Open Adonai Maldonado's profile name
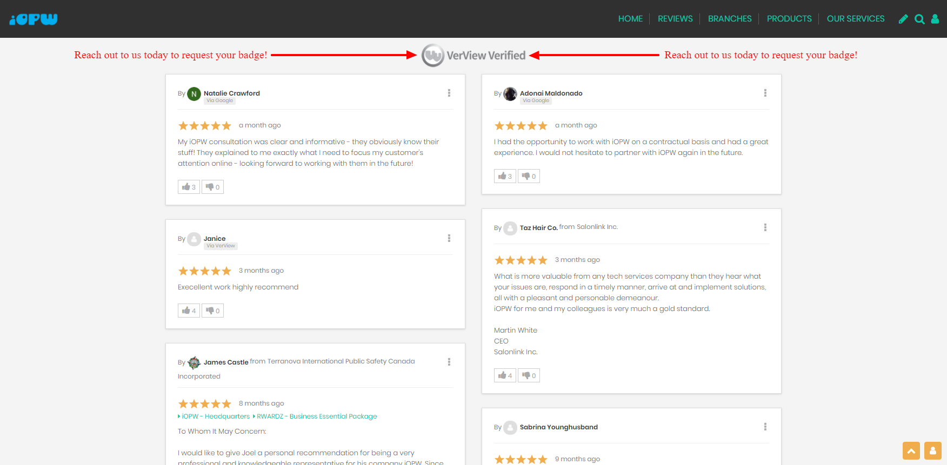 pyautogui.click(x=551, y=93)
